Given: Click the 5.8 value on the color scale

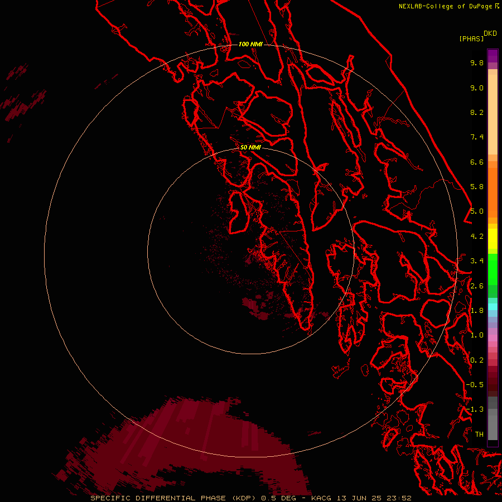Looking at the screenshot, I should 477,187.
